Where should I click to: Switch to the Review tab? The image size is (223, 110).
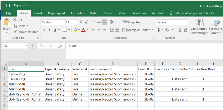(108, 13)
